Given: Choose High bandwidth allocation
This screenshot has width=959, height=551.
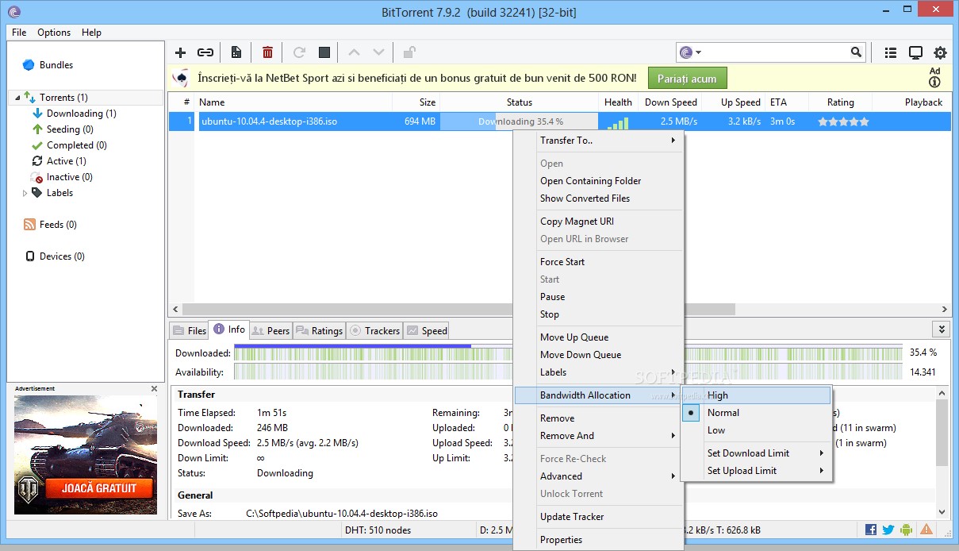Looking at the screenshot, I should [x=757, y=395].
